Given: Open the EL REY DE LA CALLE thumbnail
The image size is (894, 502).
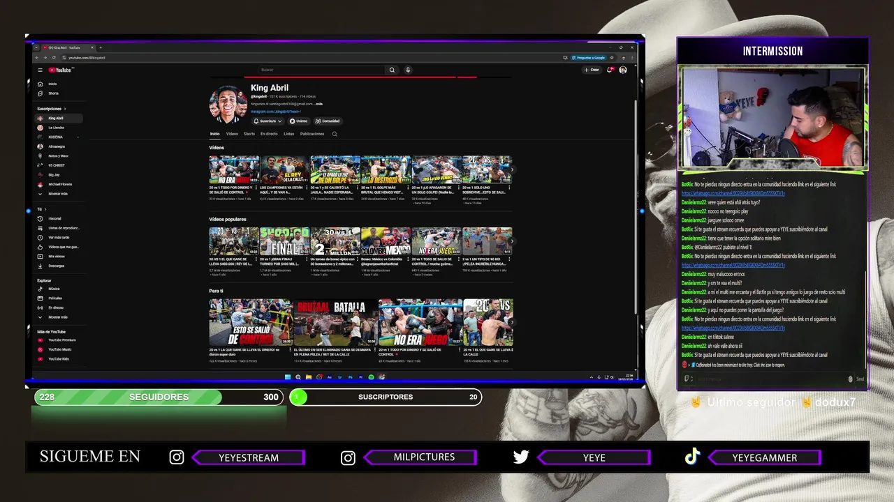Looking at the screenshot, I should pos(284,169).
